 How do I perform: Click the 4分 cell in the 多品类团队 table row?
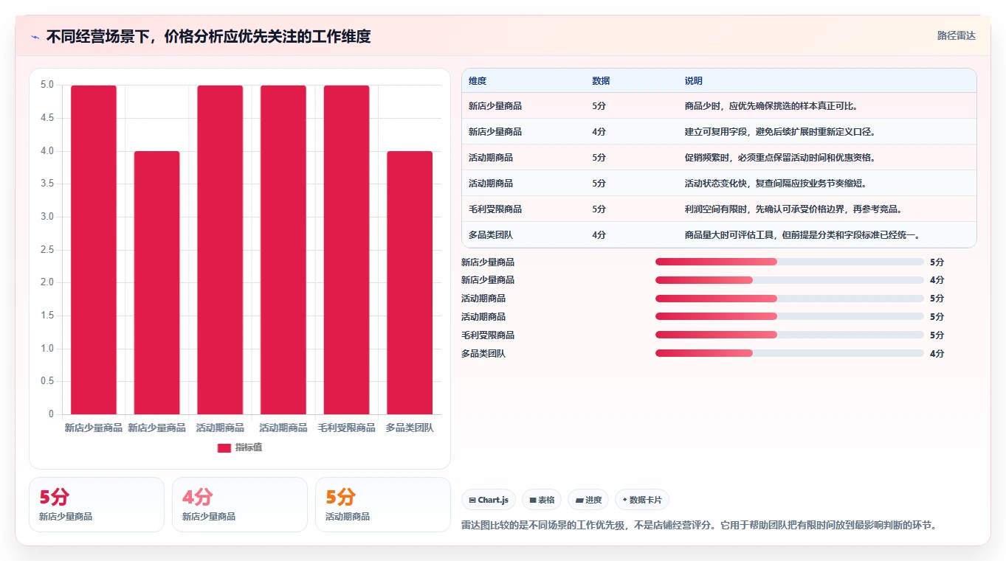click(599, 235)
